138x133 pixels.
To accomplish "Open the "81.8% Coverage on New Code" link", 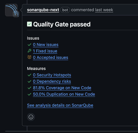I will pos(62,88).
